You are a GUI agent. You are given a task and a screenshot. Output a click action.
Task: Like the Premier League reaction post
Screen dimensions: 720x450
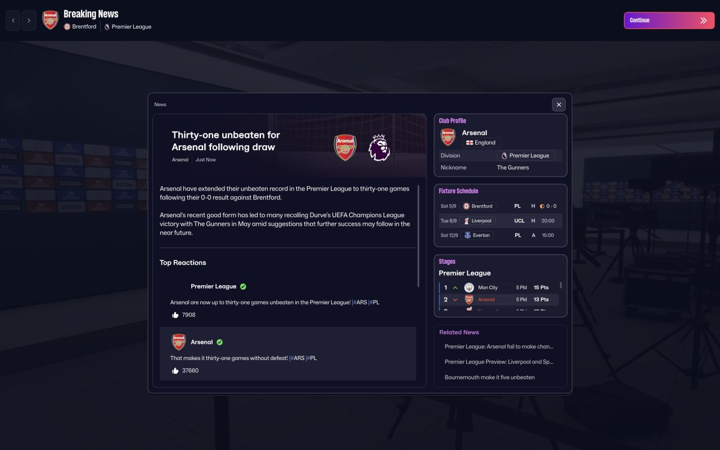(175, 315)
